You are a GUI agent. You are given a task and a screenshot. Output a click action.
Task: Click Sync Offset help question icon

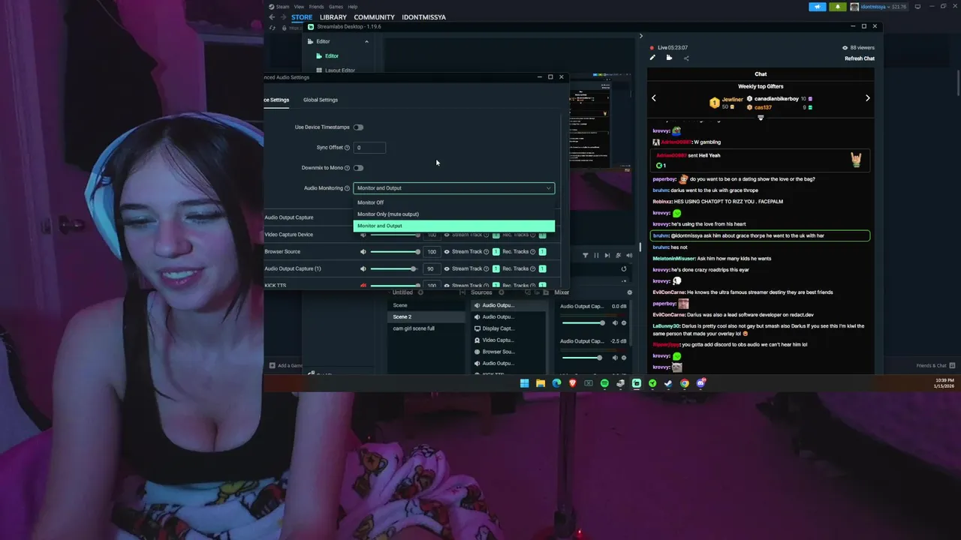347,148
